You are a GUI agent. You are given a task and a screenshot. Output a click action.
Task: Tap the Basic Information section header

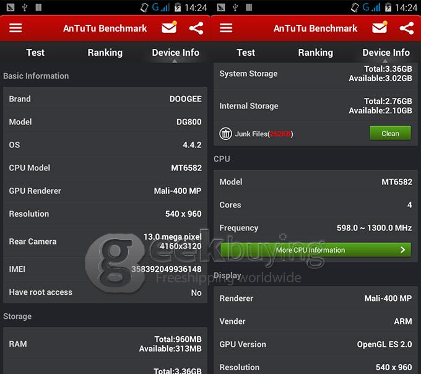tap(36, 76)
